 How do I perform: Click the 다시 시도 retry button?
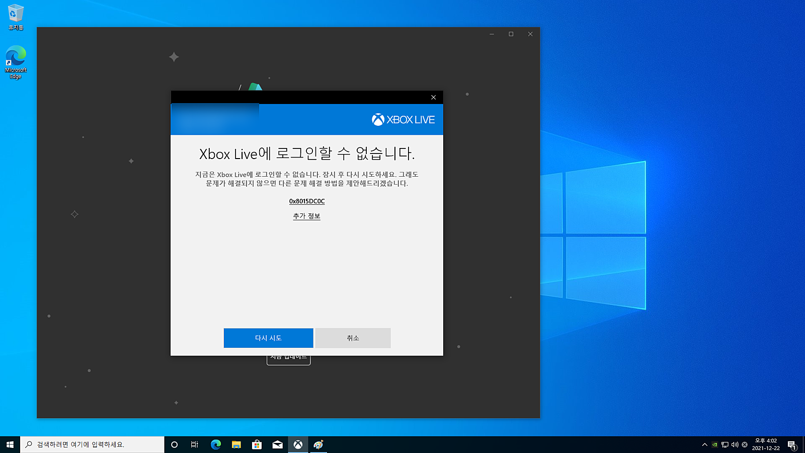pos(269,338)
